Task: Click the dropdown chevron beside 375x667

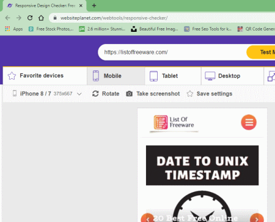Action: tap(79, 94)
